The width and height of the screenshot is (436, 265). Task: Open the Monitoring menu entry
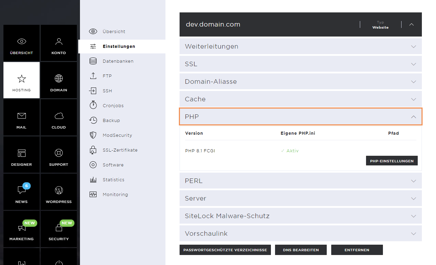point(115,194)
